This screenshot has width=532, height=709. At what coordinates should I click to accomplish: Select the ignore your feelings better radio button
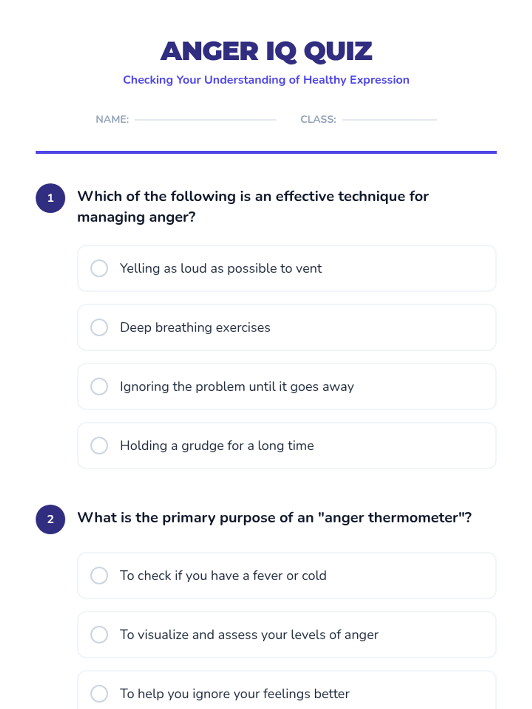[99, 694]
